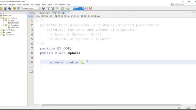Click the red Start Macro Recording icon
The width and height of the screenshot is (196, 110).
click(x=89, y=16)
